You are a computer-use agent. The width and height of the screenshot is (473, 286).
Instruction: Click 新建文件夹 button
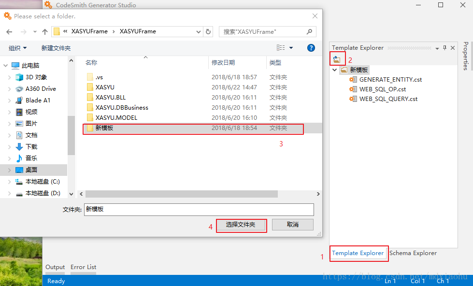point(56,48)
